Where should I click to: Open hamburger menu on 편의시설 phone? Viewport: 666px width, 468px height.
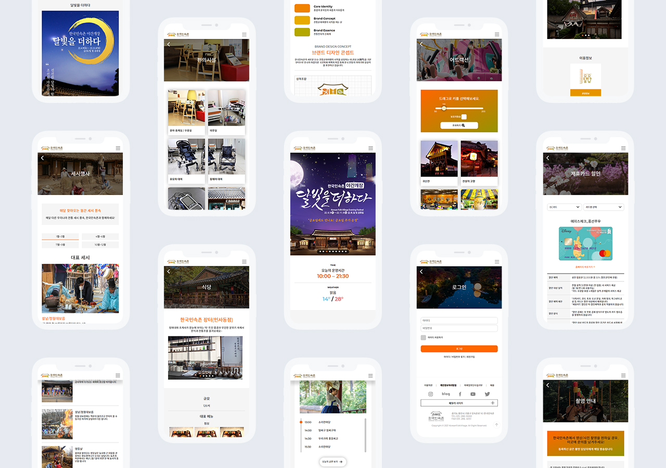click(x=244, y=35)
